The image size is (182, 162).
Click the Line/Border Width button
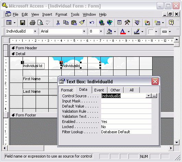(x=150, y=32)
